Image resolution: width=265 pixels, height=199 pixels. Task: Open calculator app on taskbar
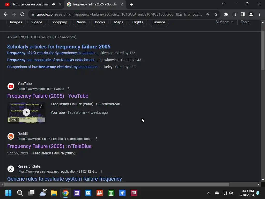click(x=111, y=193)
